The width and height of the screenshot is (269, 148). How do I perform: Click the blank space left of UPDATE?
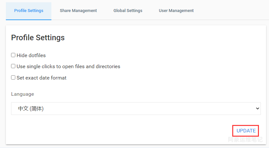[x=130, y=131]
